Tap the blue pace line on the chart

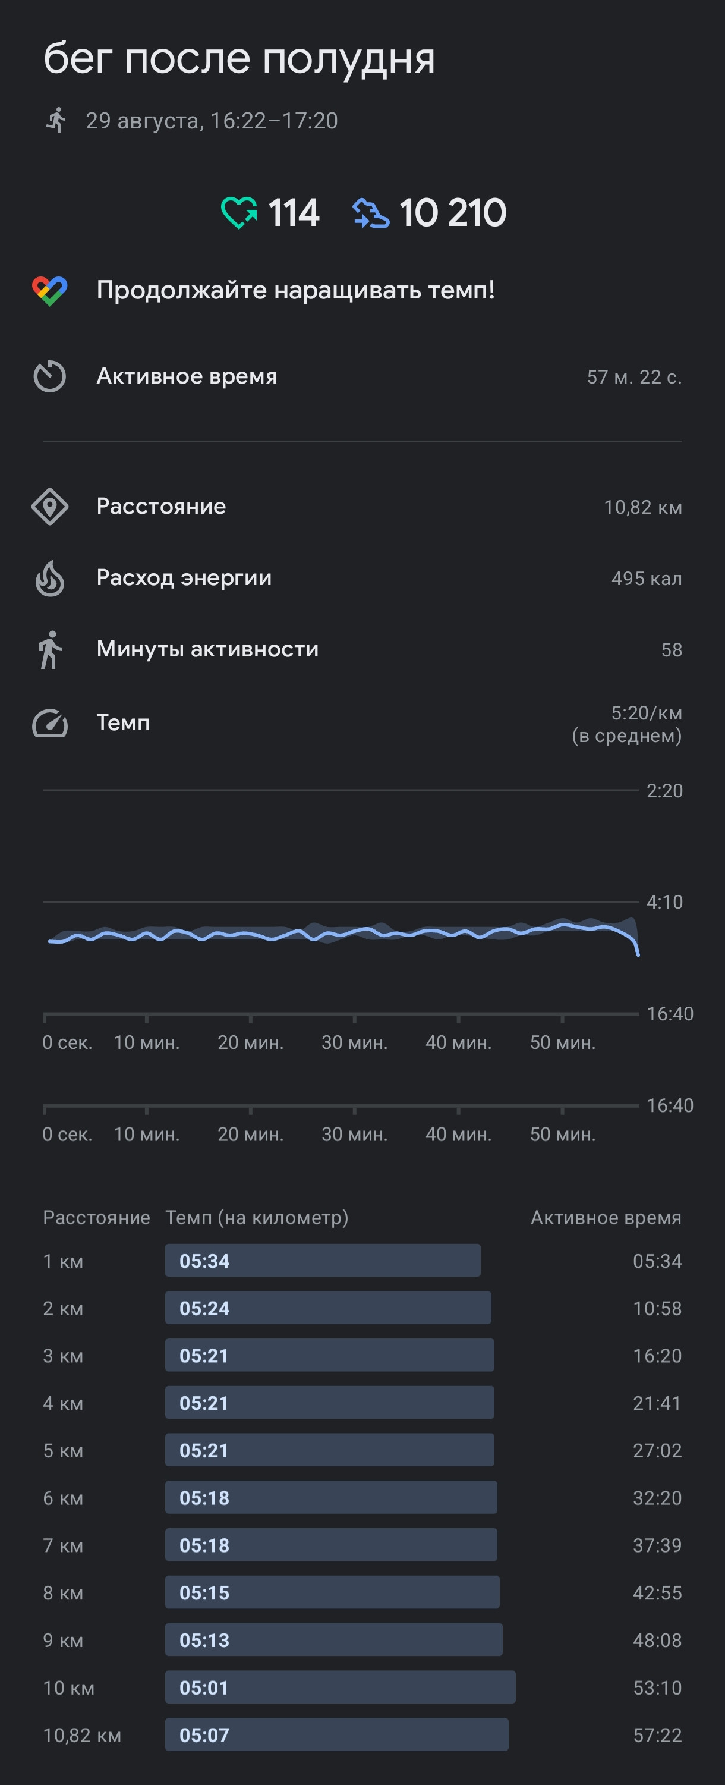[x=343, y=934]
